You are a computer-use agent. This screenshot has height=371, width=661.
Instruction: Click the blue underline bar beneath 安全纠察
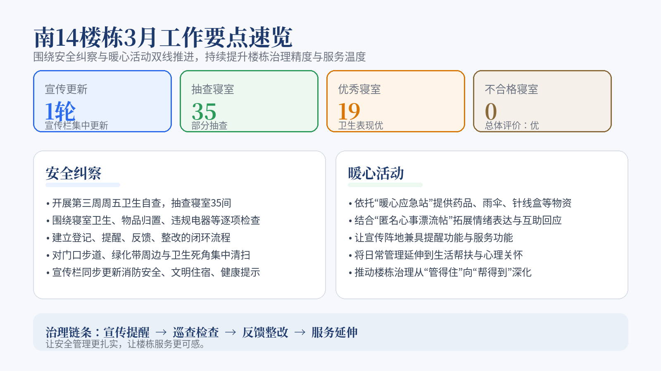coord(83,185)
